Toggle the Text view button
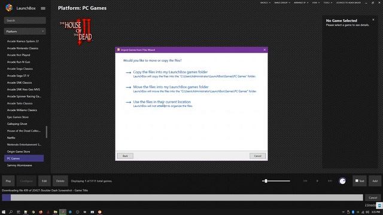This screenshot has height=215, width=383. click(x=360, y=181)
